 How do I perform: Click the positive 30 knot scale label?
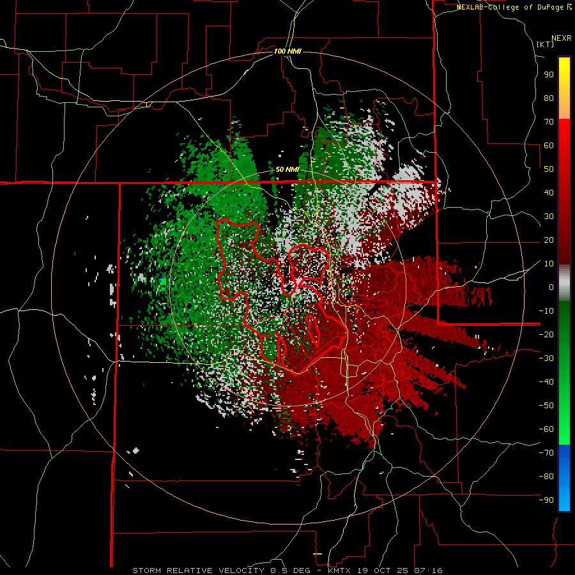[549, 217]
